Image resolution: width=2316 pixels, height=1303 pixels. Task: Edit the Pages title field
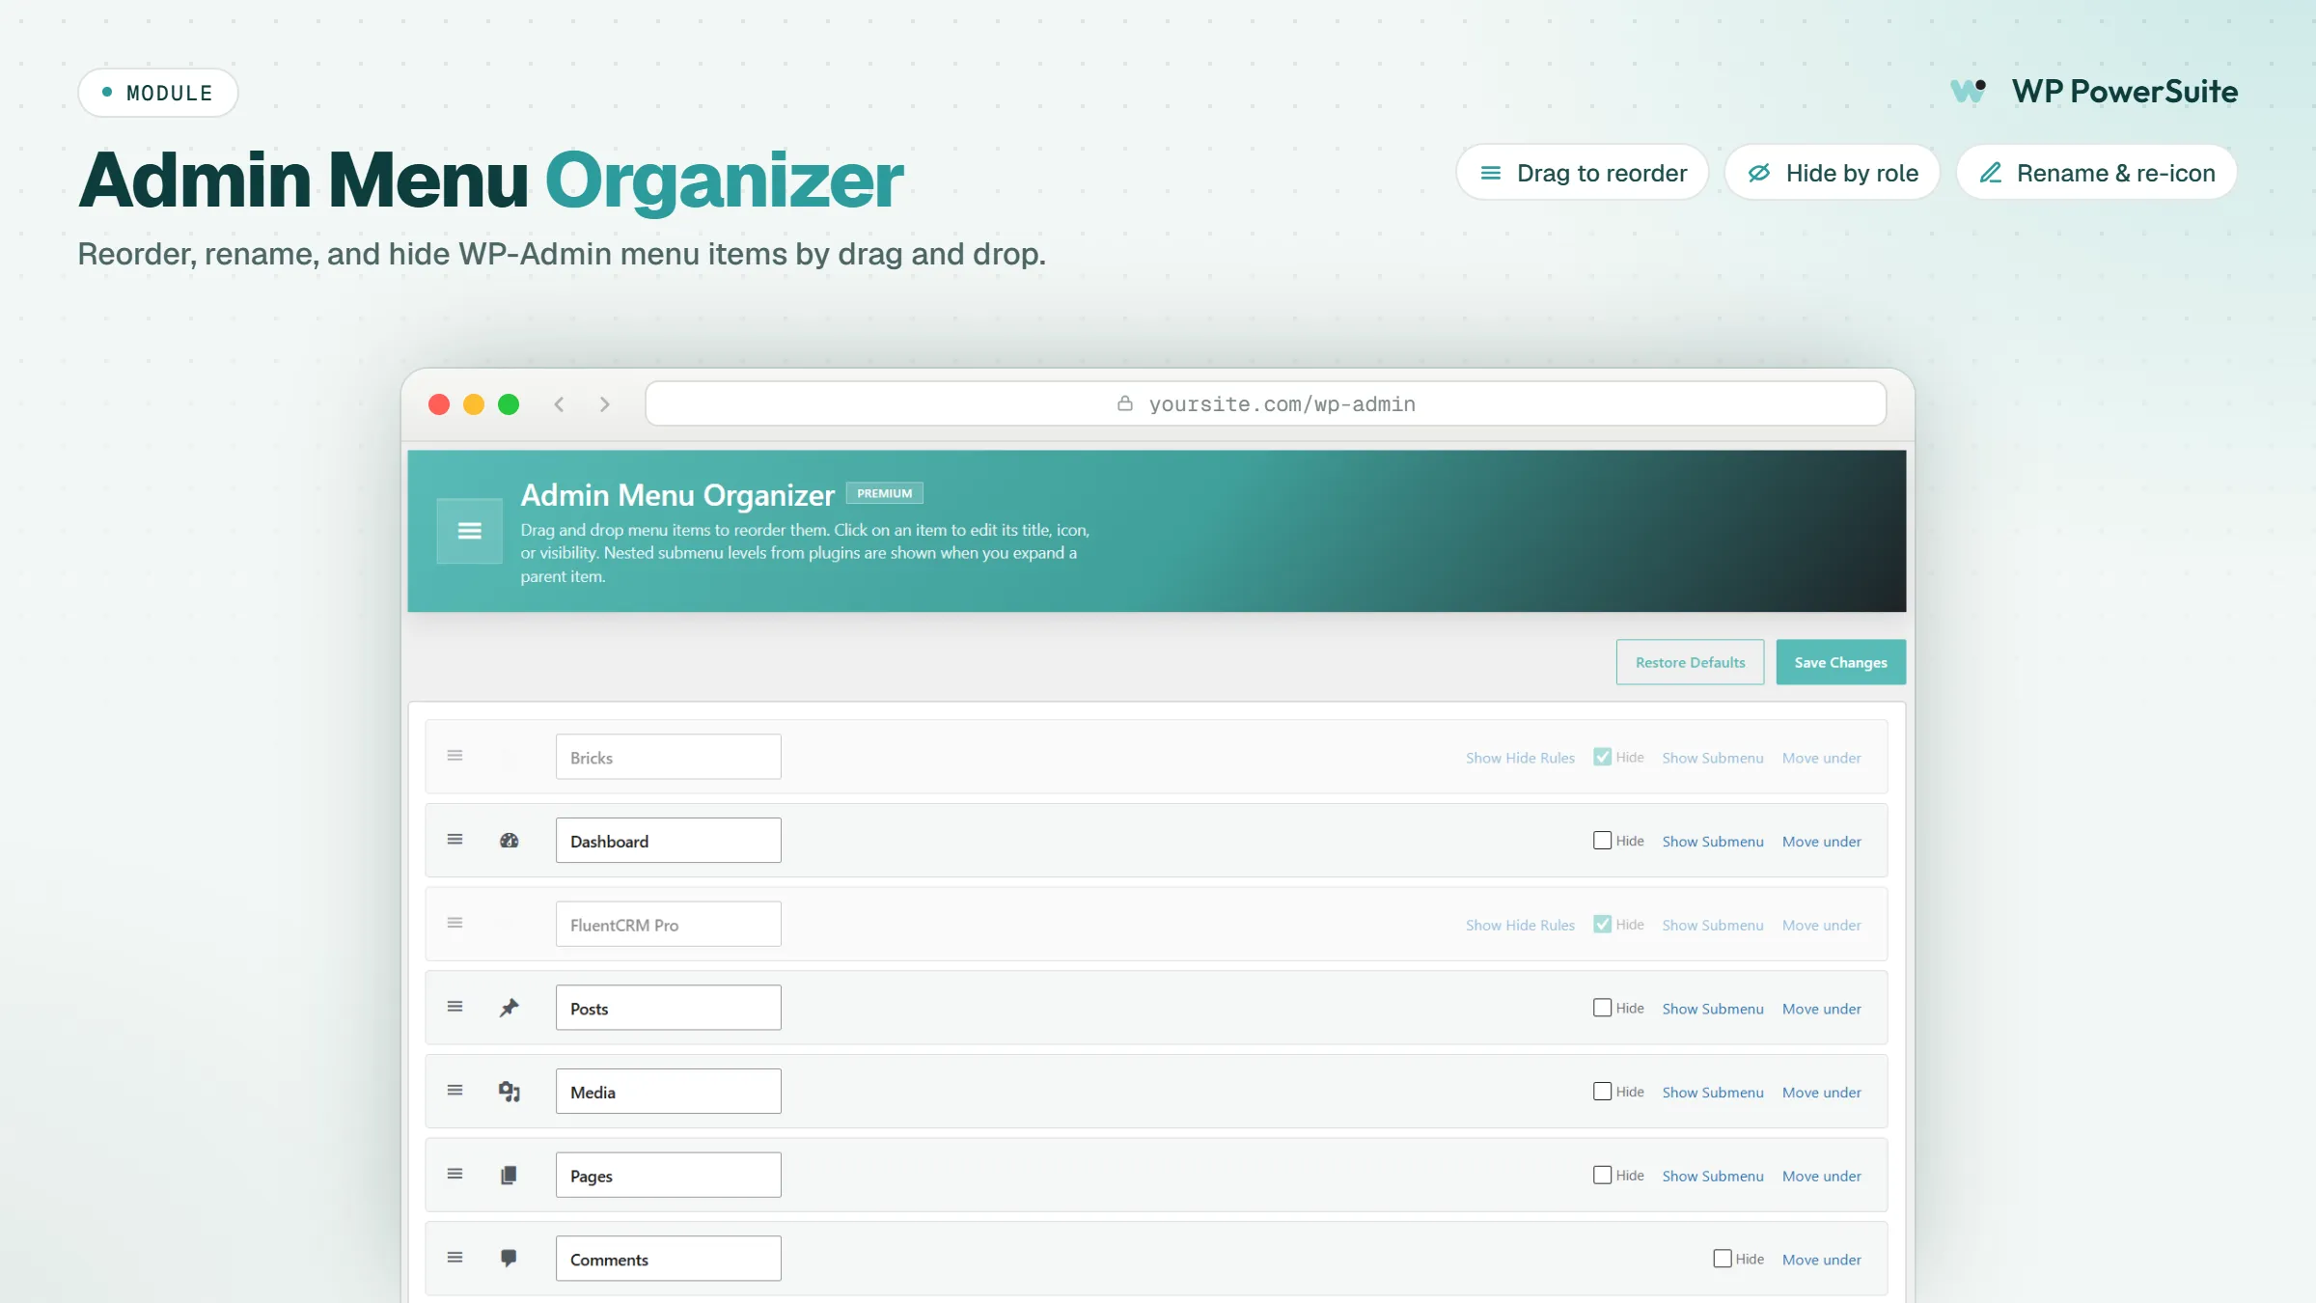pos(669,1176)
